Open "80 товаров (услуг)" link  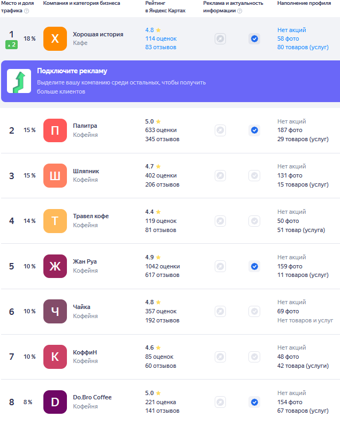(x=303, y=47)
